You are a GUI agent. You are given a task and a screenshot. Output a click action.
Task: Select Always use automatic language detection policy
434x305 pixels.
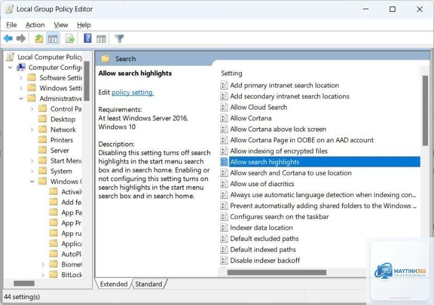pos(323,195)
